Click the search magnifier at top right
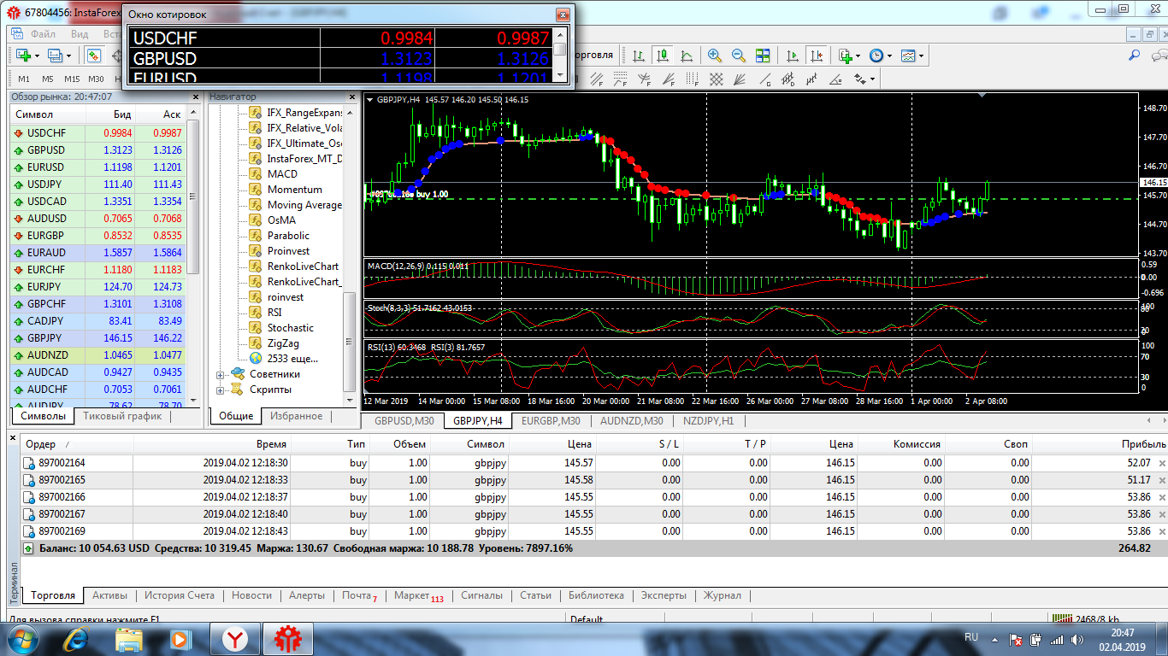Viewport: 1168px width, 656px height. pyautogui.click(x=1135, y=56)
